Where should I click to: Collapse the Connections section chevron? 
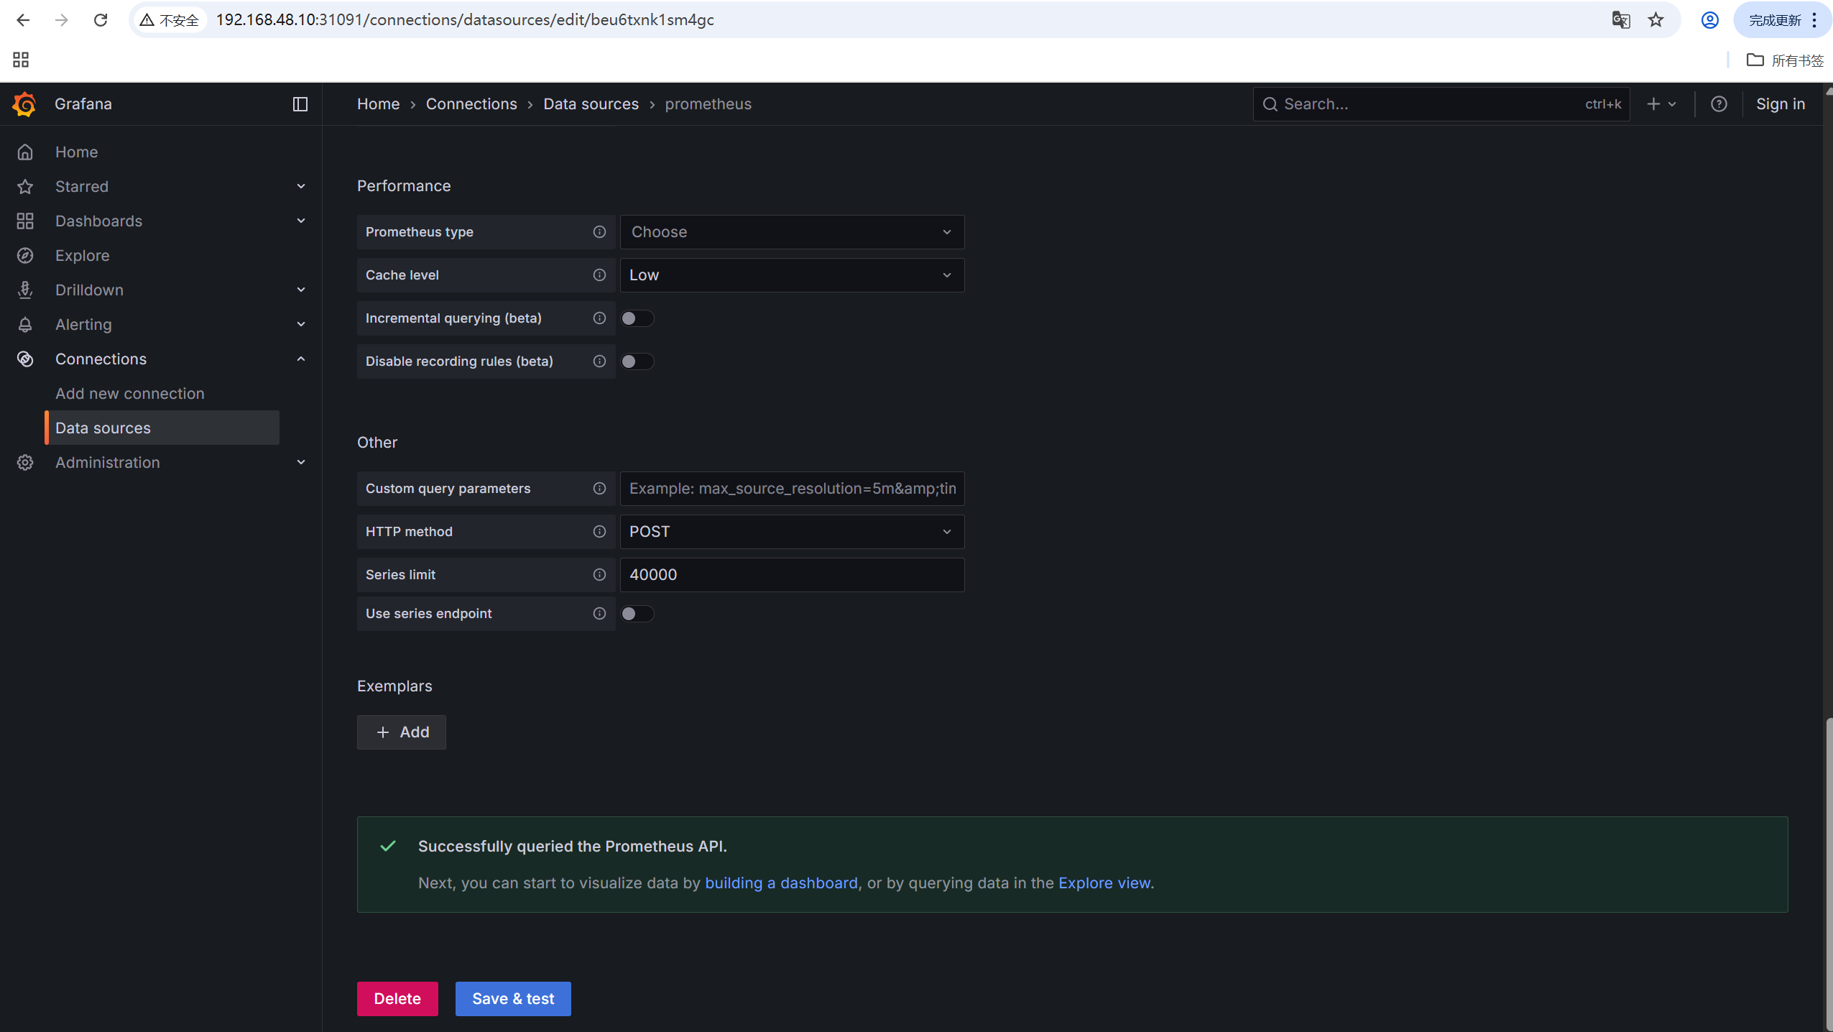coord(301,359)
